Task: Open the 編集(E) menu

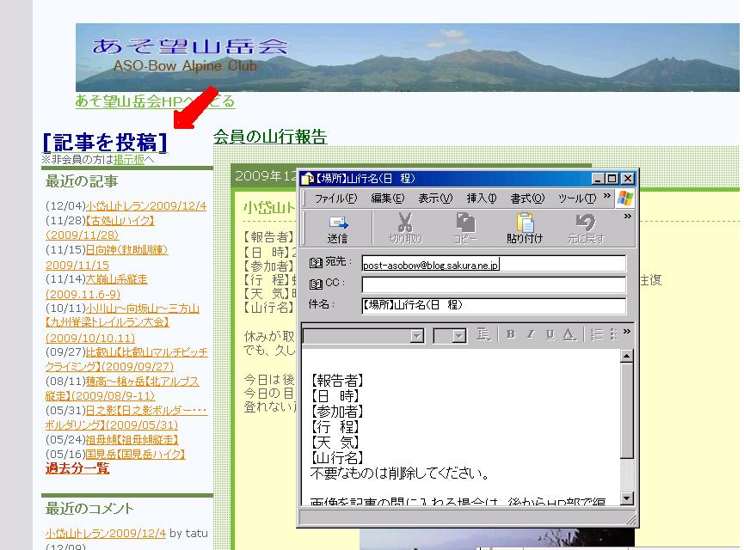Action: pos(387,199)
